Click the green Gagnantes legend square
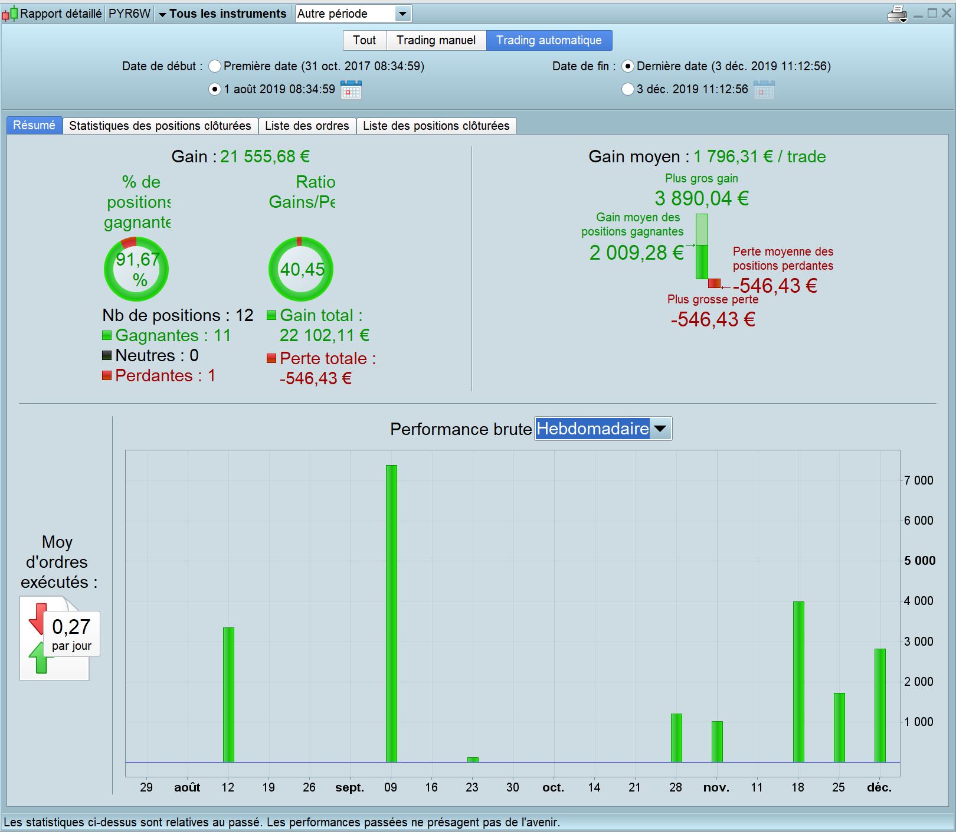Image resolution: width=956 pixels, height=834 pixels. pyautogui.click(x=107, y=336)
